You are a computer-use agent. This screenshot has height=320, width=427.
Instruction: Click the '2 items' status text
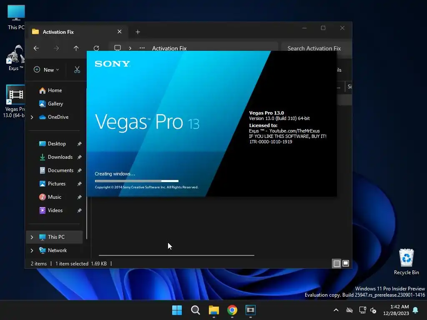click(39, 264)
